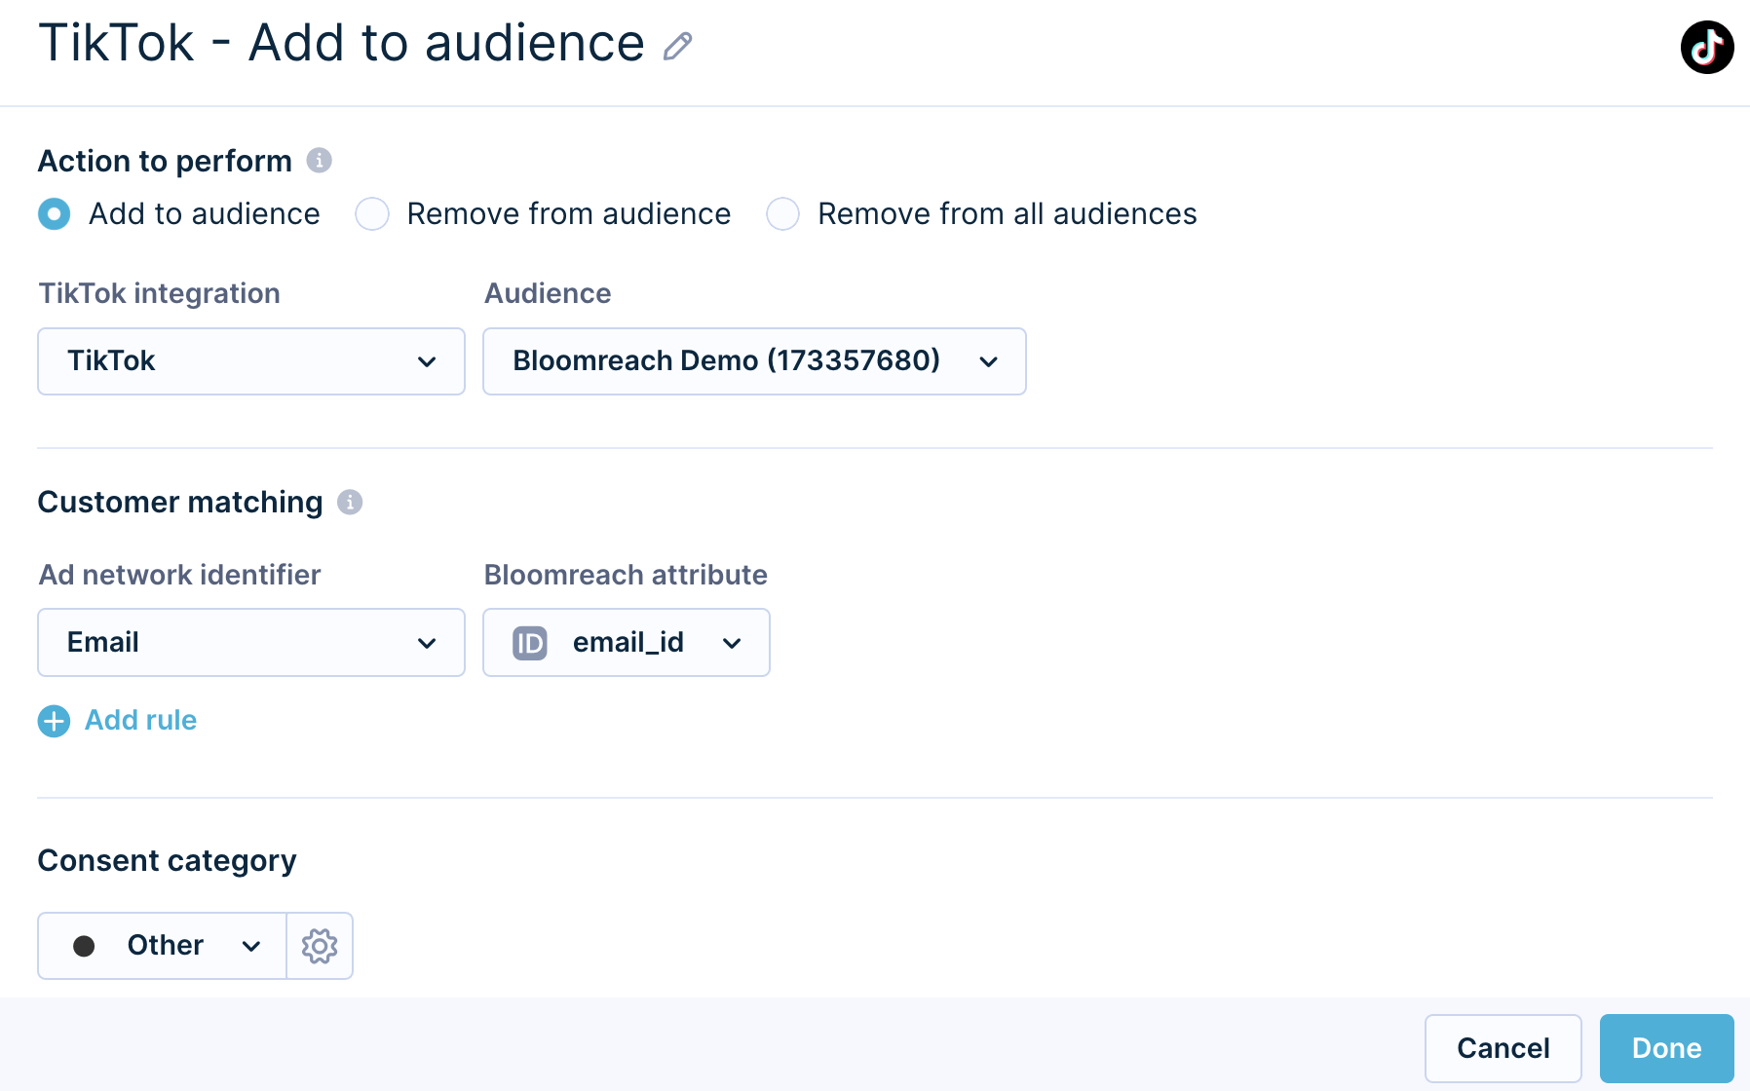Click the 'Bloomreach attribute' label

626,575
